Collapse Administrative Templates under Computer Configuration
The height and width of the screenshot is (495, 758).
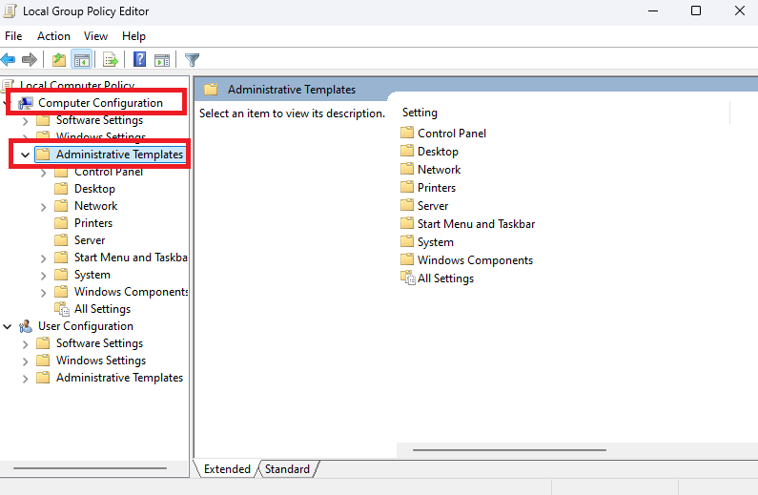click(25, 155)
